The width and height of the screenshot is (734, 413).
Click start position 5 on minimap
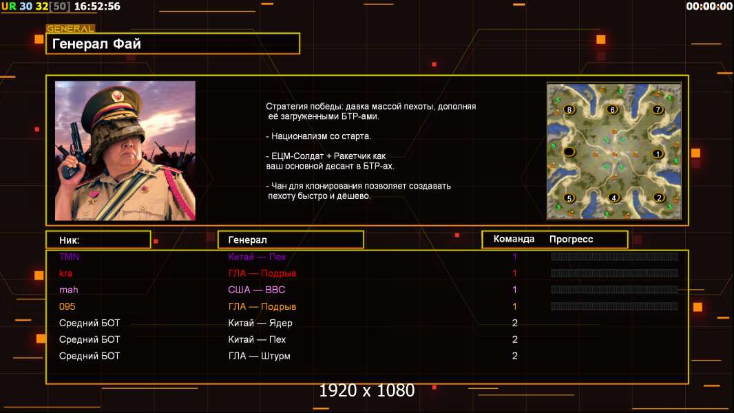tap(569, 198)
